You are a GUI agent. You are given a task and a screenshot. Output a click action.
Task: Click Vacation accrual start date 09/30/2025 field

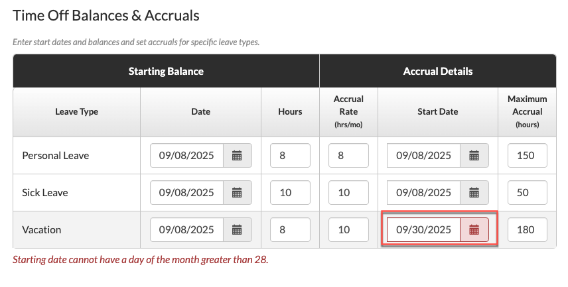424,230
